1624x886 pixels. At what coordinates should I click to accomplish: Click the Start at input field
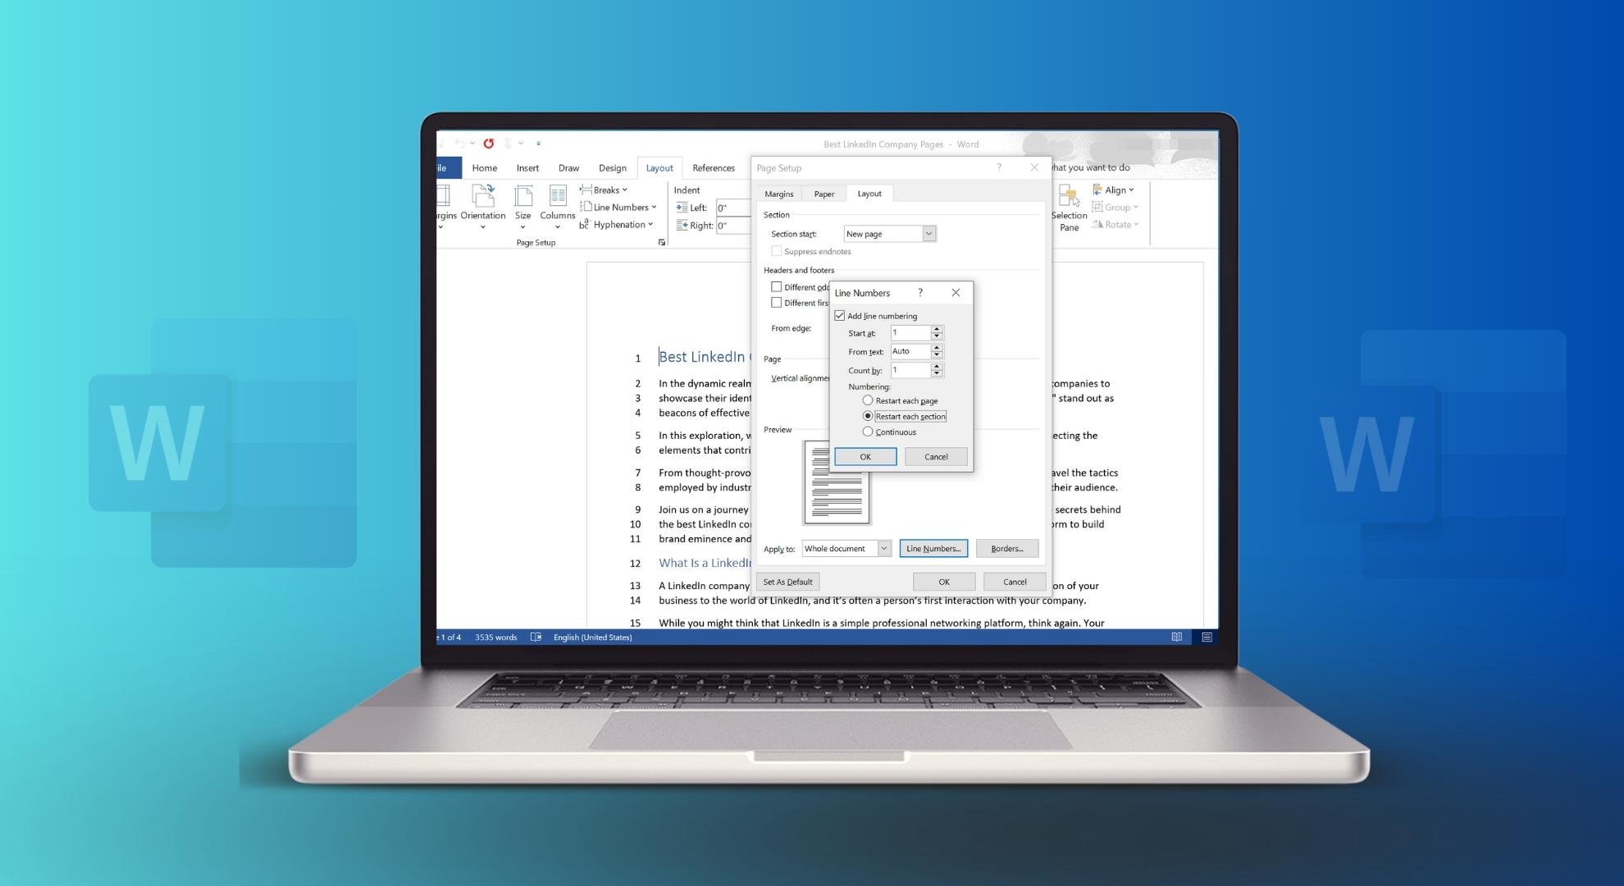910,333
